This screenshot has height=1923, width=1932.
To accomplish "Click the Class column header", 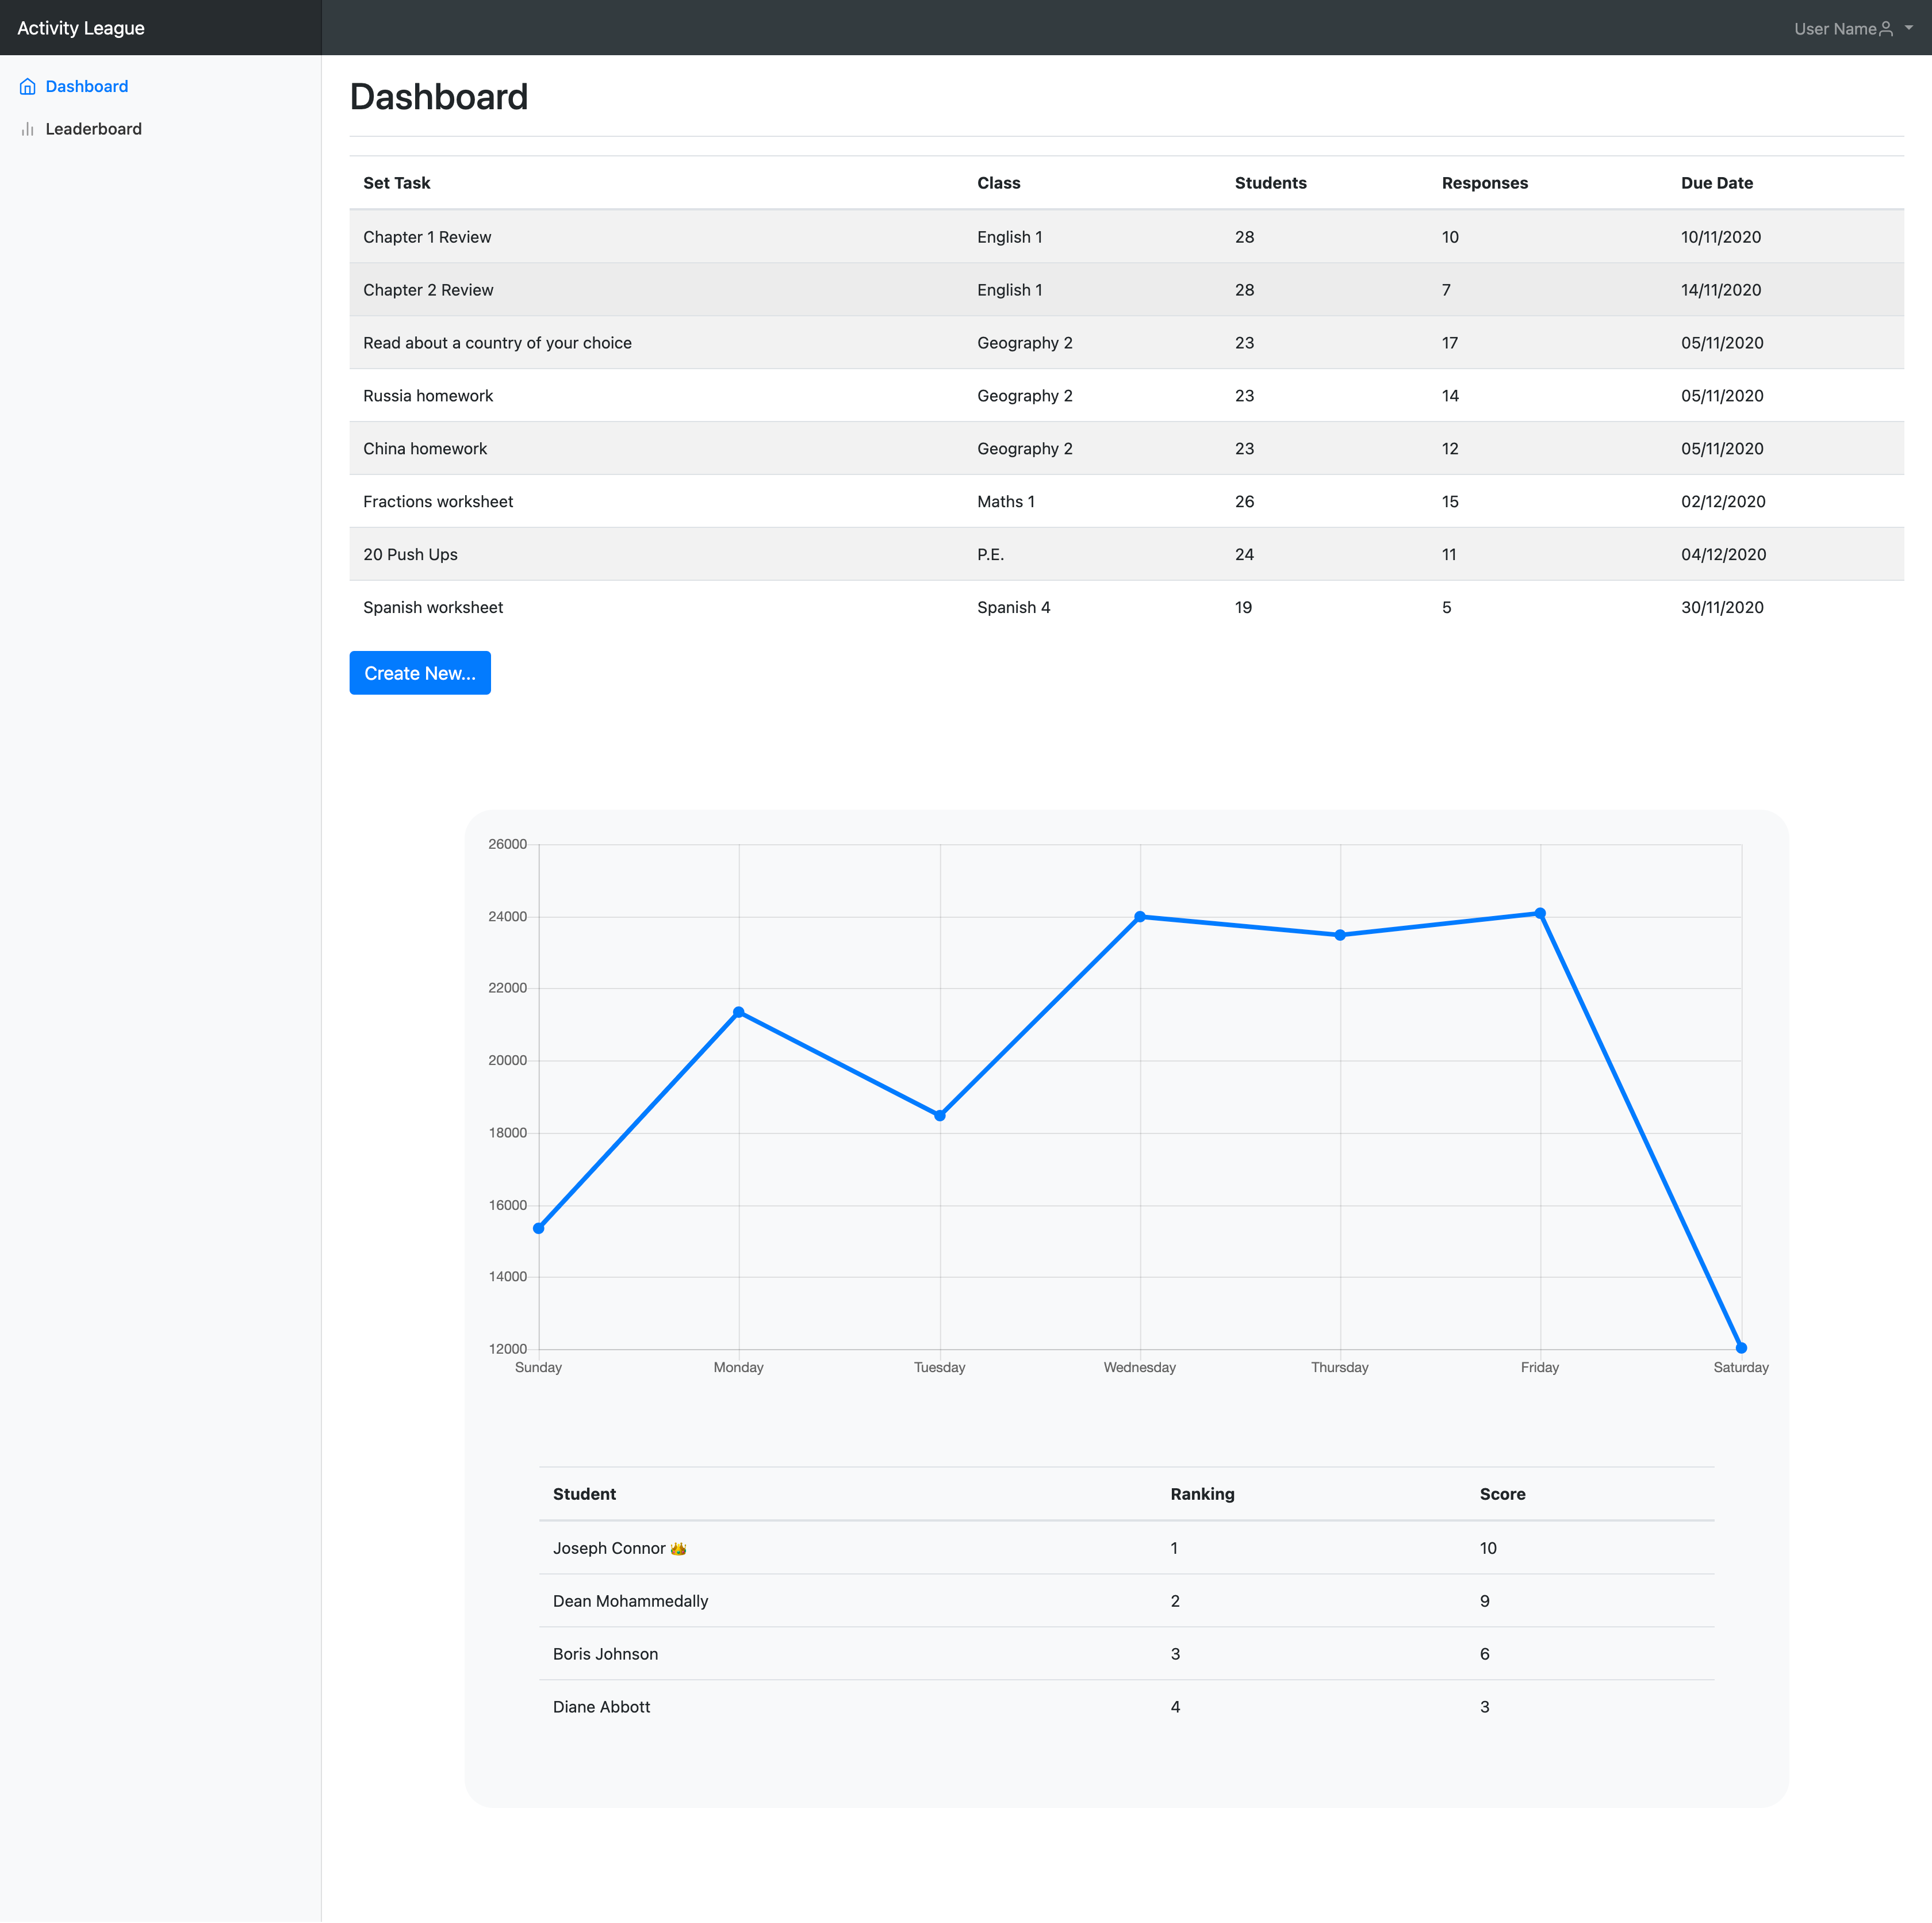I will click(x=999, y=183).
